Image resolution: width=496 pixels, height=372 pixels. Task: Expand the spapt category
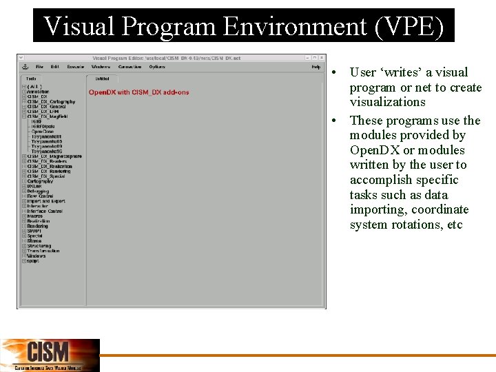pyautogui.click(x=24, y=261)
